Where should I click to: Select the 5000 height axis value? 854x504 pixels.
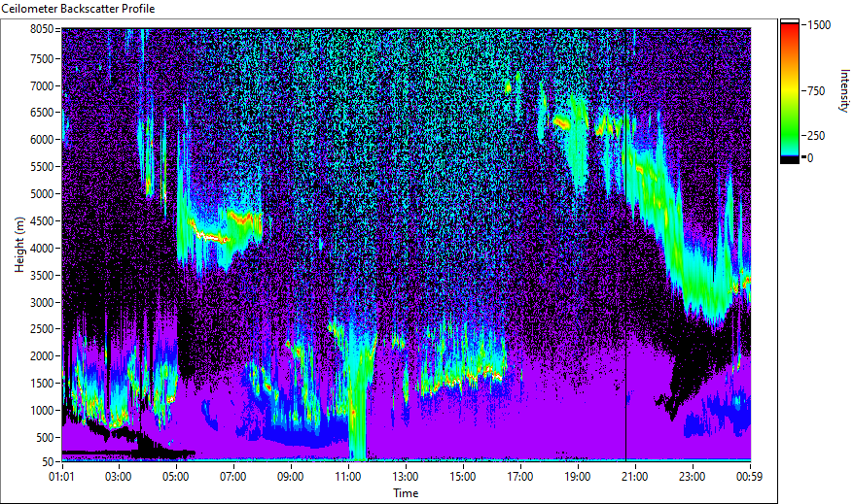pos(42,194)
